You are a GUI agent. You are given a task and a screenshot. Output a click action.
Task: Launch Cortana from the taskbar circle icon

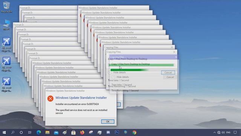tap(21, 133)
